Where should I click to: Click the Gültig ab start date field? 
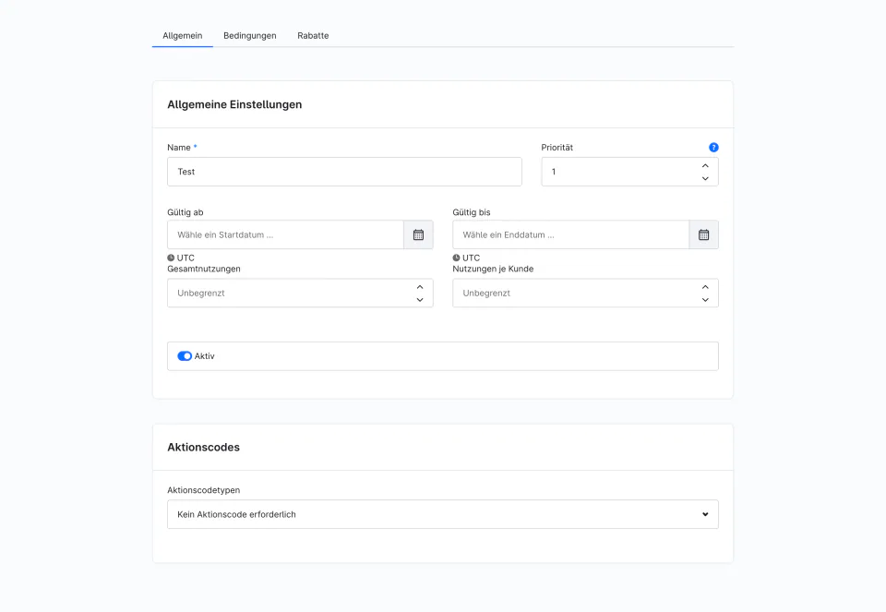click(x=285, y=234)
